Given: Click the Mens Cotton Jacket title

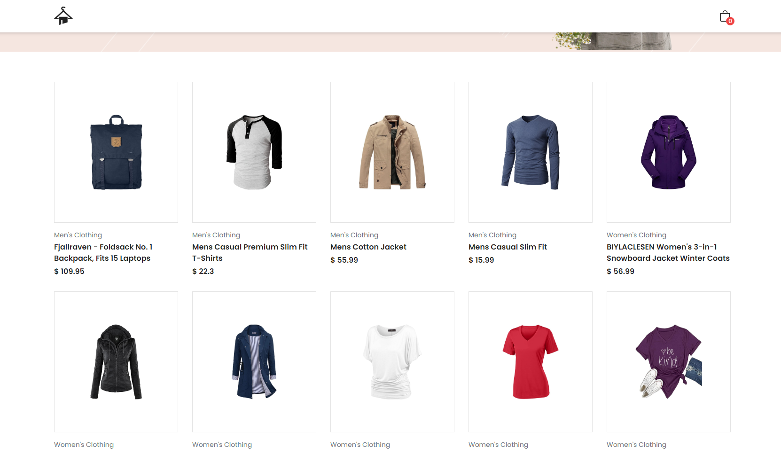Looking at the screenshot, I should point(368,247).
